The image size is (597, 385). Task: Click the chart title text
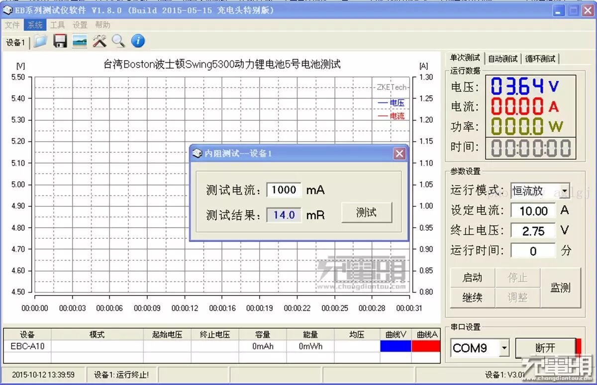(x=222, y=64)
